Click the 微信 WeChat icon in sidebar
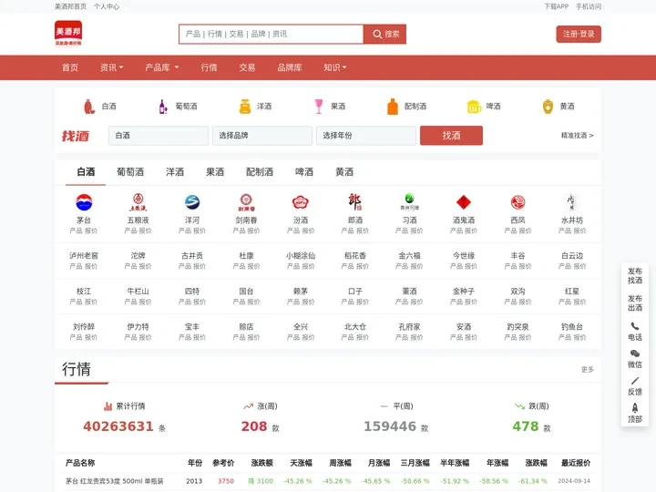Viewport: 656px width, 492px height. click(635, 354)
